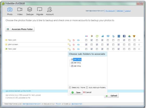Viewport: 146px width, 108px height.
Task: Click the Associate Photo Folder button
Action: click(x=20, y=29)
